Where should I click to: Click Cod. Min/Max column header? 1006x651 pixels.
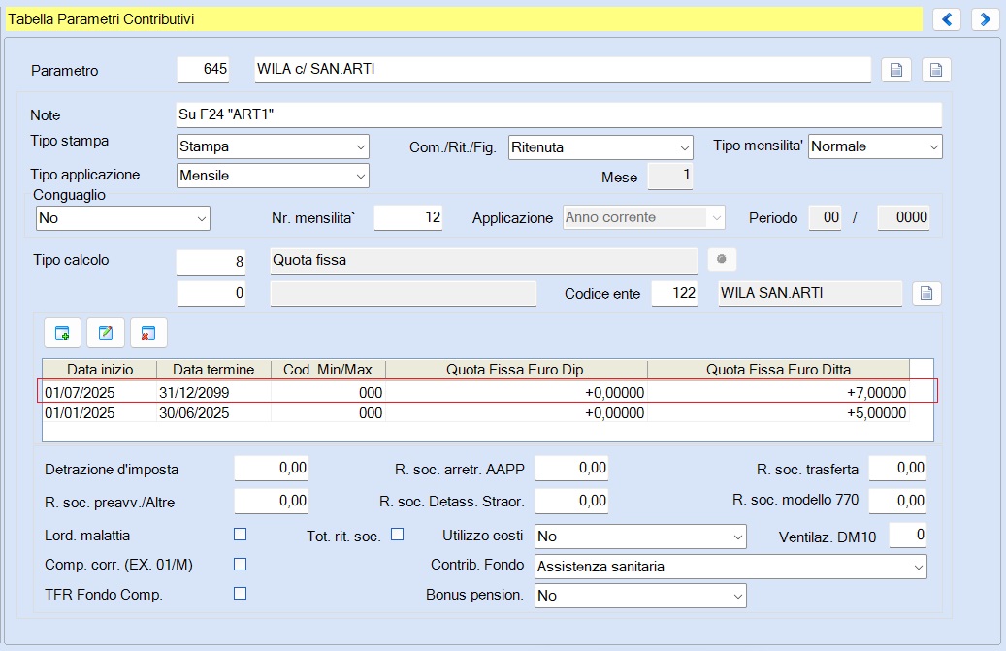(x=328, y=370)
